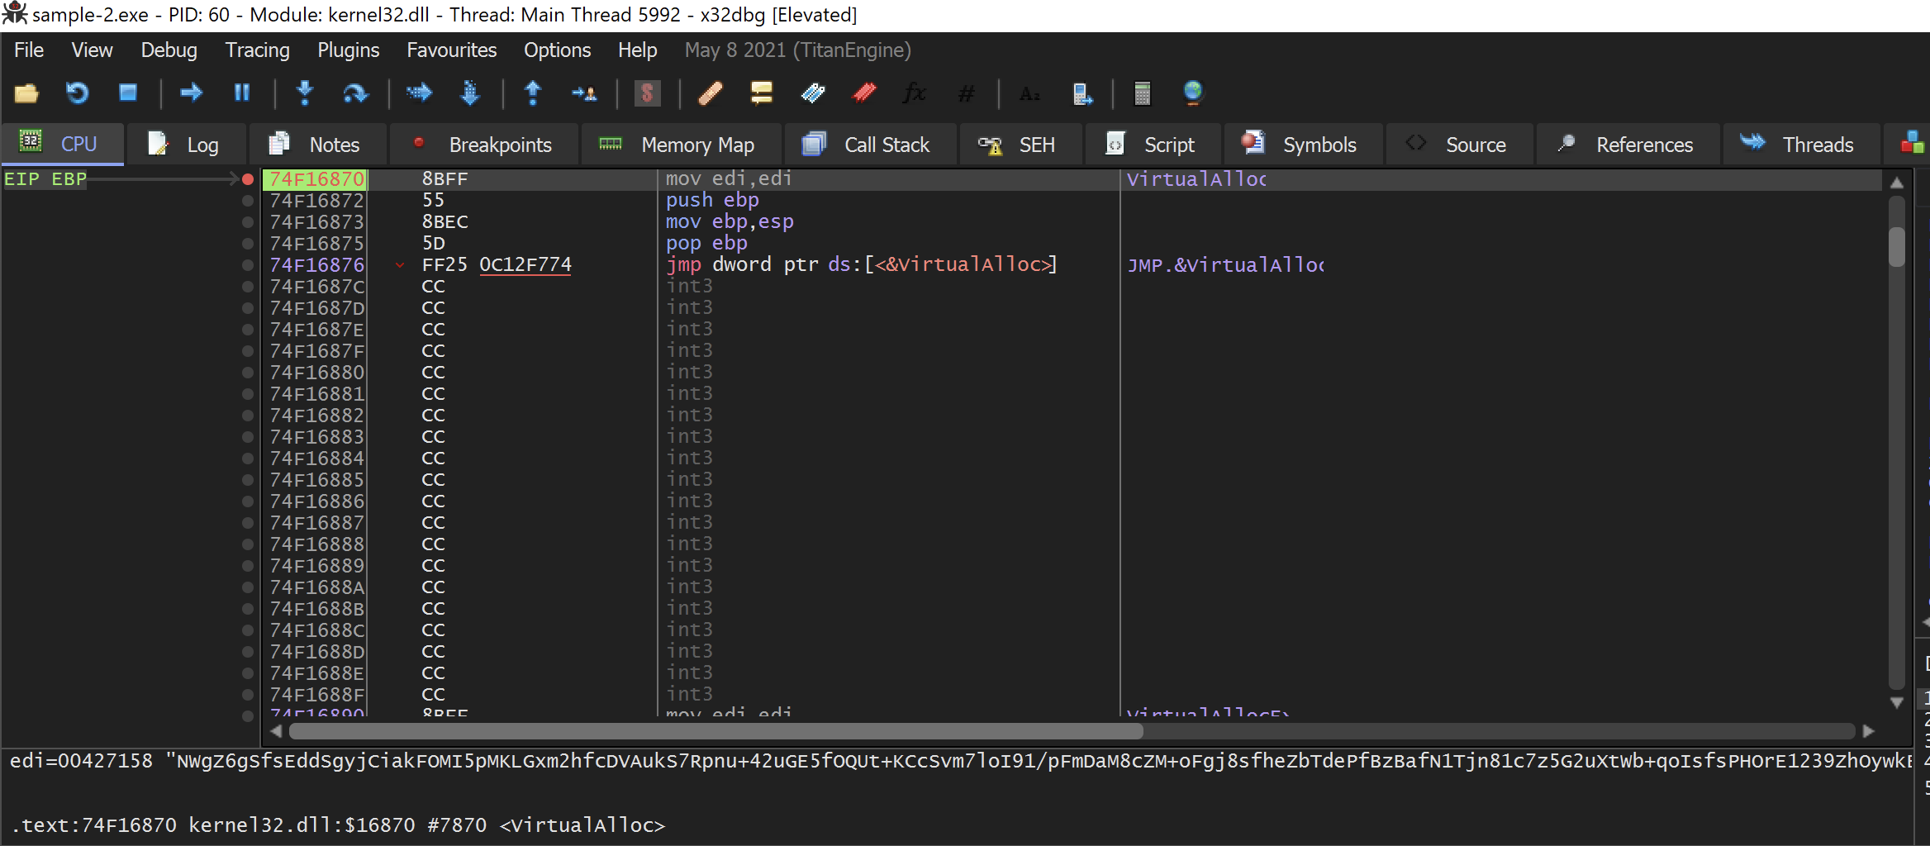Toggle breakpoint bullet at 74F16888

pyautogui.click(x=247, y=544)
